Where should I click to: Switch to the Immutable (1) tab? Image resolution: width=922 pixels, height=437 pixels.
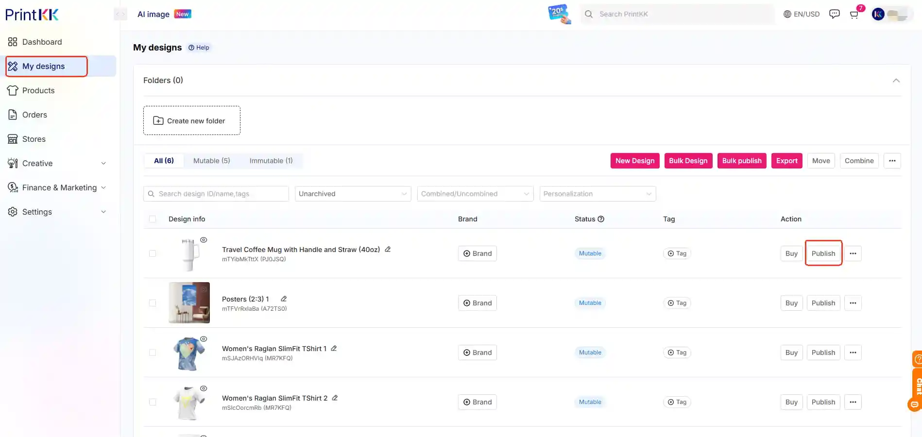click(271, 160)
